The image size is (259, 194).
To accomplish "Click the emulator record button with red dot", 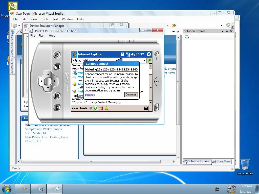I will 156,54.
